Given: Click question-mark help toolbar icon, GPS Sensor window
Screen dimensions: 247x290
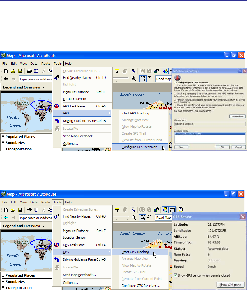Looking at the screenshot, I should [181, 210].
